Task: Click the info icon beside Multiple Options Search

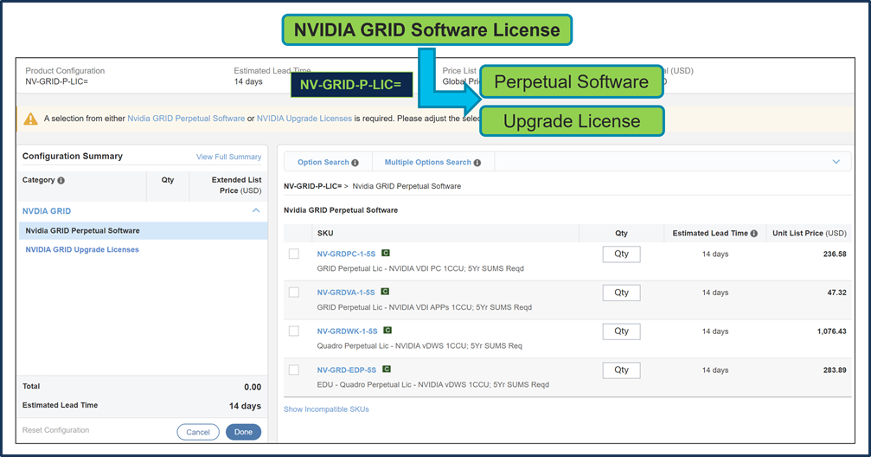Action: point(477,163)
